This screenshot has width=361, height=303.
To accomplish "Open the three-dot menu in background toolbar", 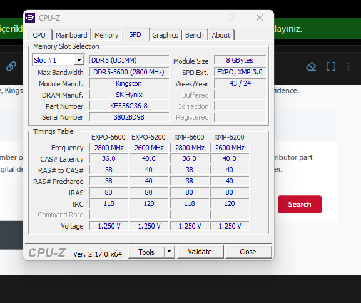I will click(348, 66).
